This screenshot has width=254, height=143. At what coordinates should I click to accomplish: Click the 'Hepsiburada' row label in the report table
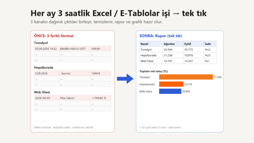151,55
